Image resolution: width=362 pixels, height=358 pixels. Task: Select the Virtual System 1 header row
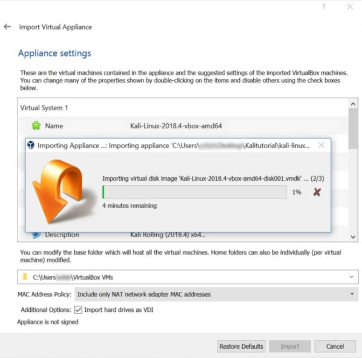(x=182, y=108)
